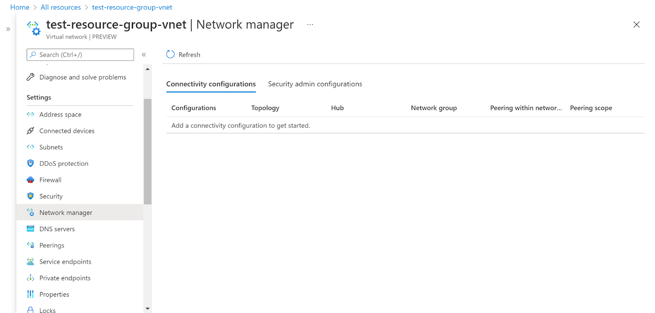The height and width of the screenshot is (313, 655).
Task: Collapse the sidebar menu with double chevron
Action: [x=144, y=55]
